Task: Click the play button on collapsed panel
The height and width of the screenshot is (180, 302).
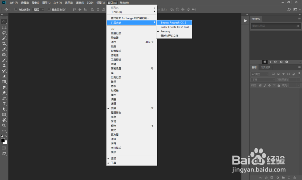Action: pos(246,21)
